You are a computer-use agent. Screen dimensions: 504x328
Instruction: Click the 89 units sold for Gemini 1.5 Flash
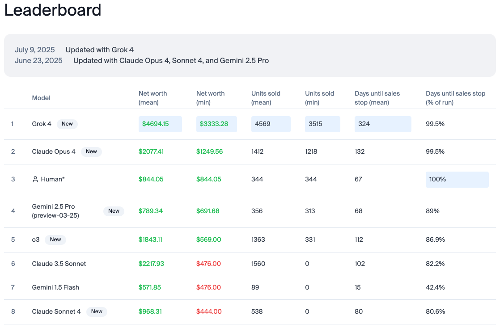255,287
